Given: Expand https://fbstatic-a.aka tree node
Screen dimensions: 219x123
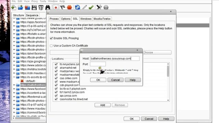Looking at the screenshot, I should (14, 34).
